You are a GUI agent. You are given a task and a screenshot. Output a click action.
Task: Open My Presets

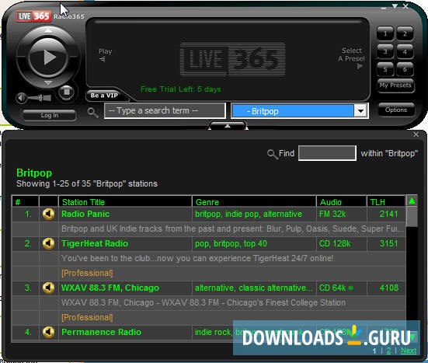[x=395, y=86]
